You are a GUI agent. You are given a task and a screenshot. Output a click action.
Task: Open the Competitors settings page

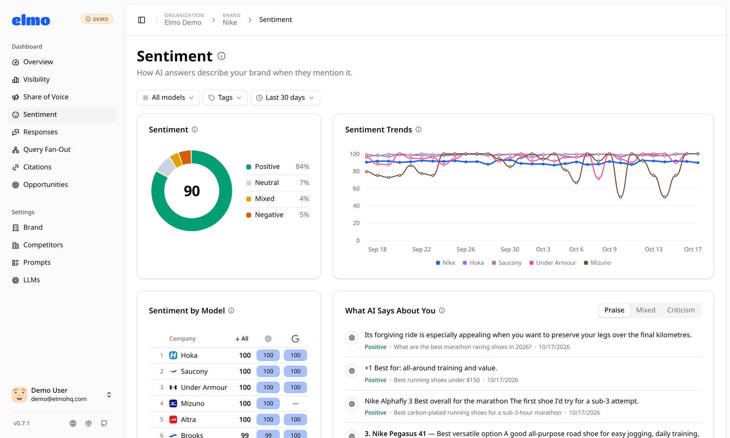click(62, 245)
